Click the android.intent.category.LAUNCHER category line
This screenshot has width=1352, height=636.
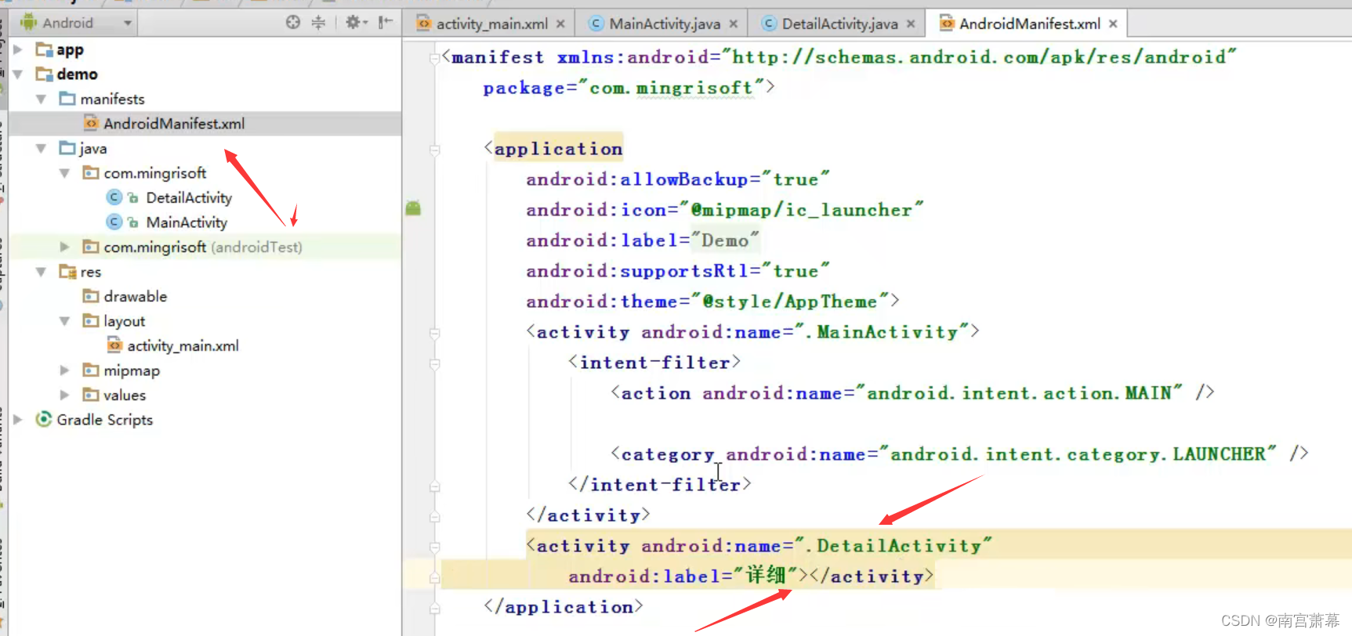coord(959,454)
